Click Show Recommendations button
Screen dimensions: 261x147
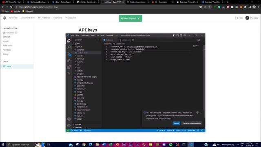click(x=192, y=123)
